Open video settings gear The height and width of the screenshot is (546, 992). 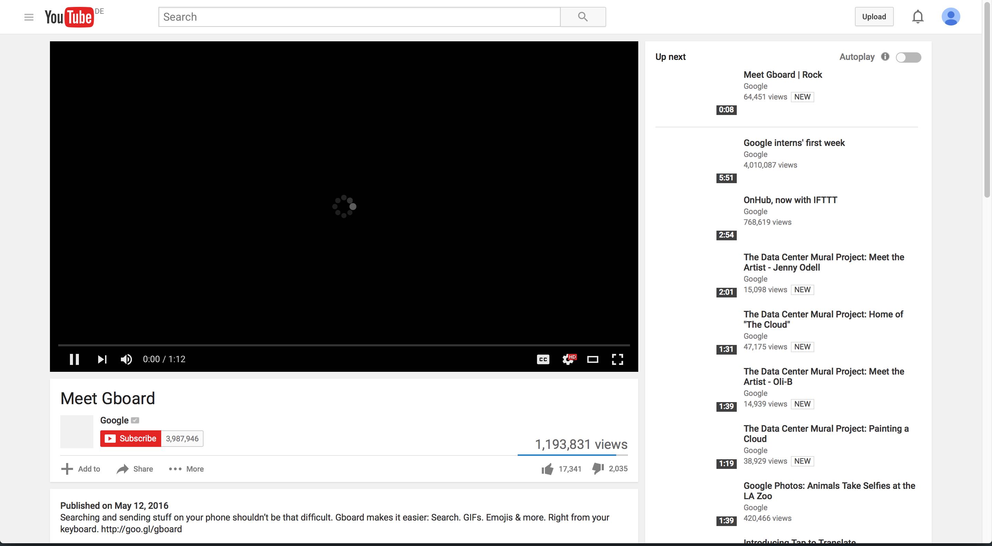[568, 359]
